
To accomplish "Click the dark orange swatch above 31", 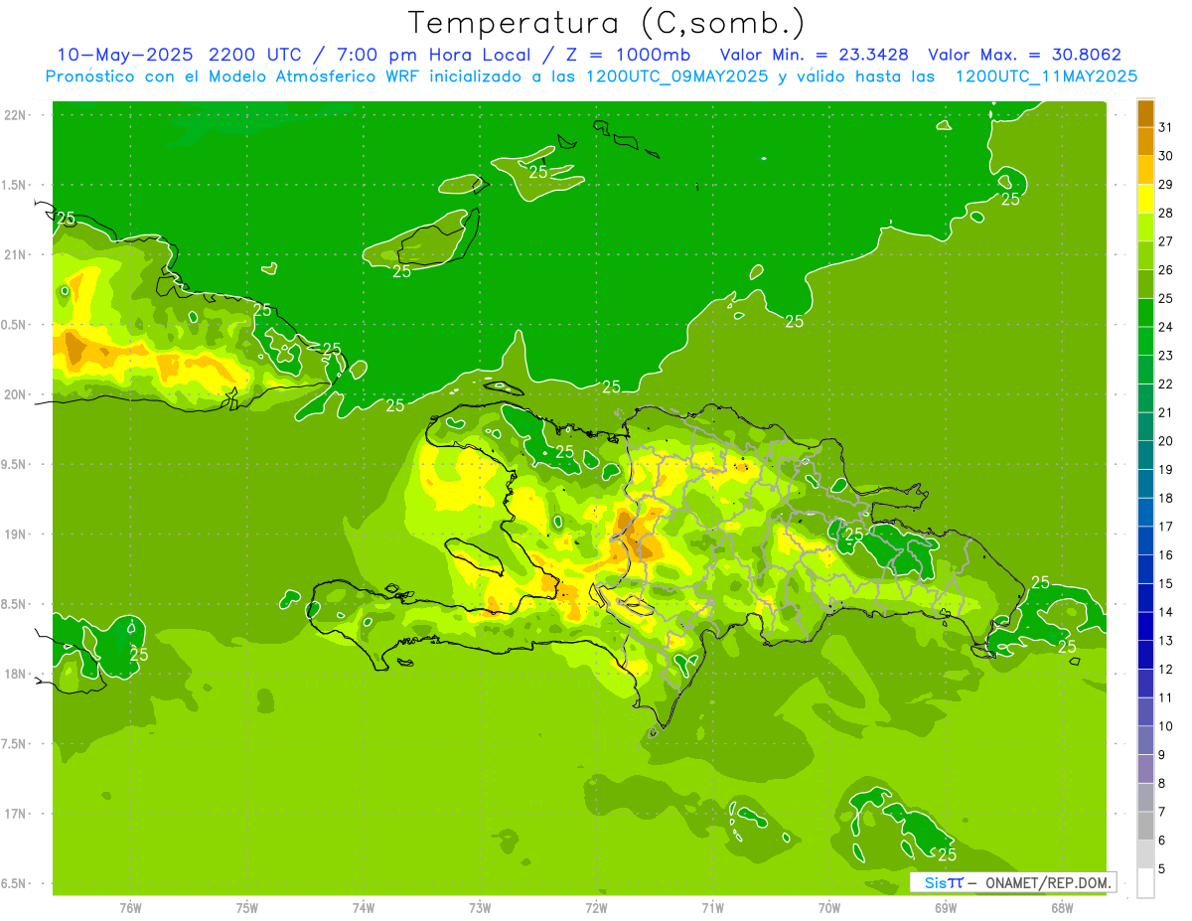I will coord(1145,112).
